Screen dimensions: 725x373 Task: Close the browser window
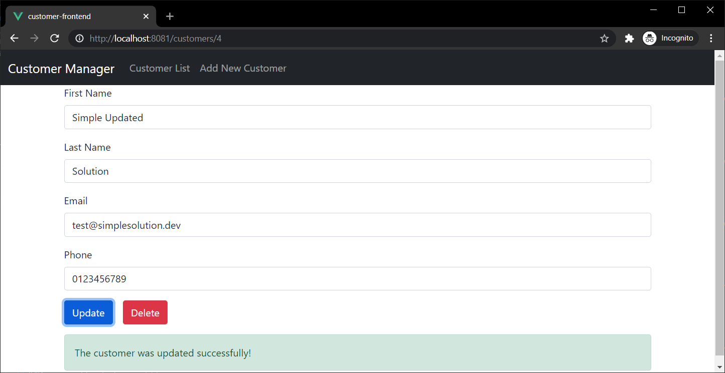[x=710, y=10]
